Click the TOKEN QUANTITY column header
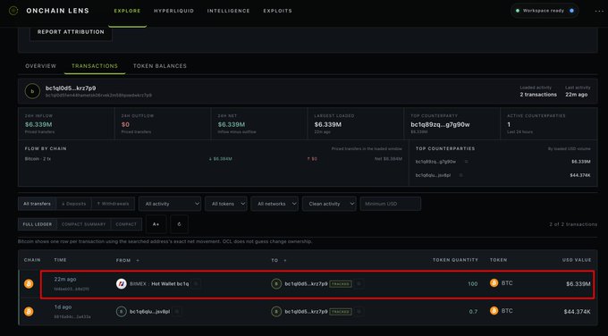The image size is (608, 336). pyautogui.click(x=455, y=260)
